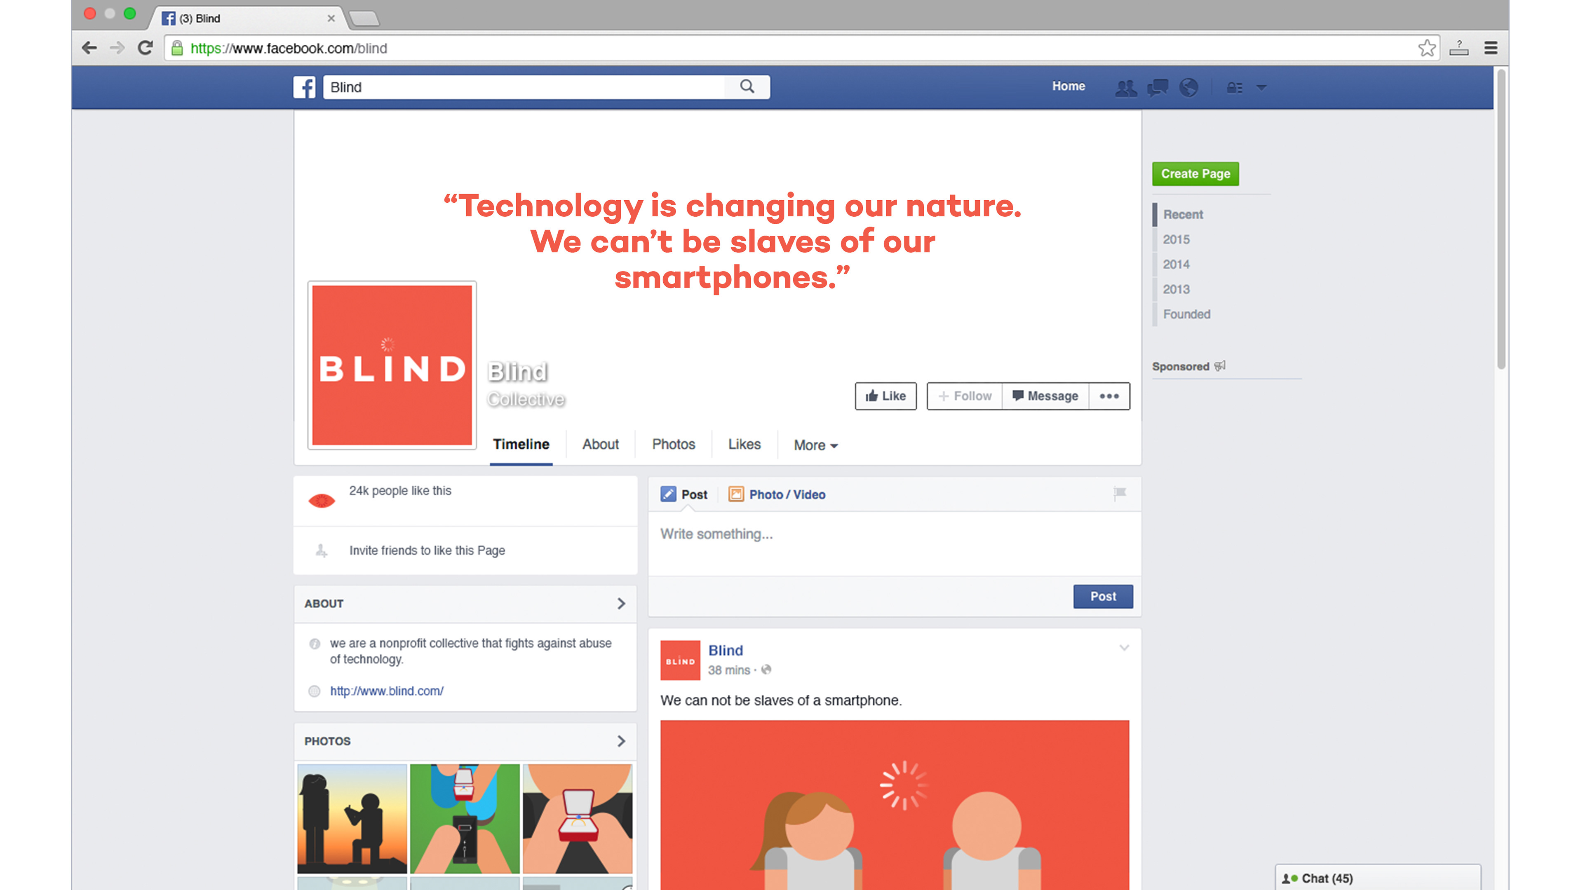
Task: Click the Facebook logo icon
Action: (303, 87)
